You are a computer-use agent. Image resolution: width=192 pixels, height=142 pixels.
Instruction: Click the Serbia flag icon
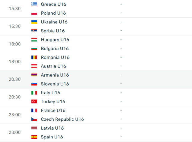(x=34, y=31)
